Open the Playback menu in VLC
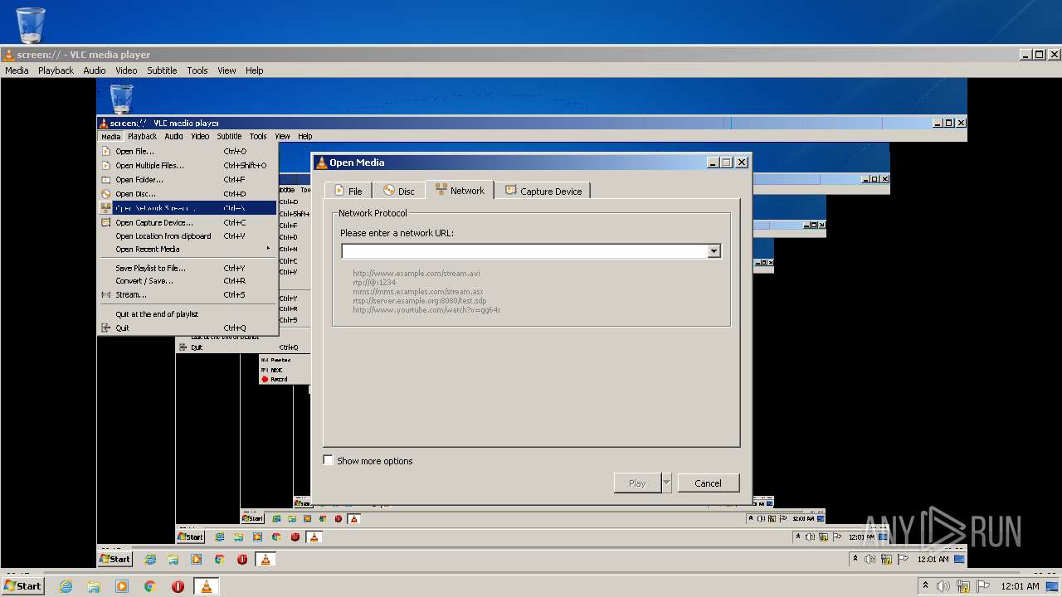The height and width of the screenshot is (597, 1062). tap(56, 70)
